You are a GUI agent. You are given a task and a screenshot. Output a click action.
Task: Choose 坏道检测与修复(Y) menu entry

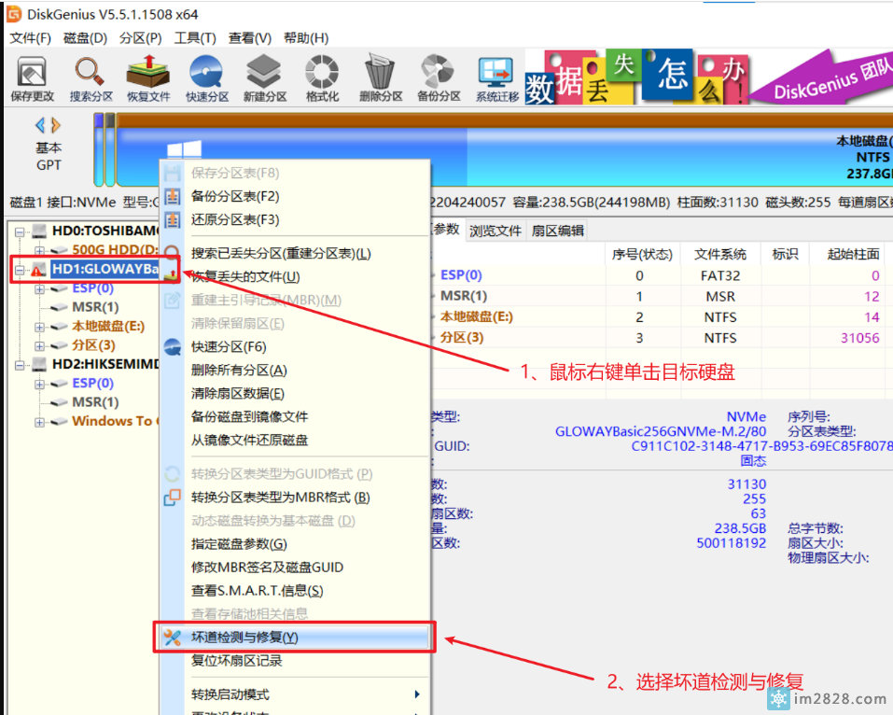pos(294,638)
